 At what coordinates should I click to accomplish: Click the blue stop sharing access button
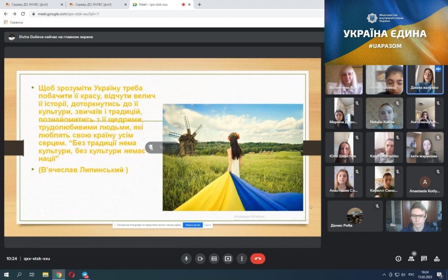193,225
